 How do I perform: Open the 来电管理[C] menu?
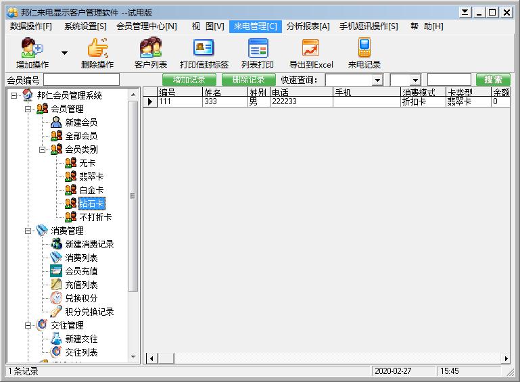(x=256, y=26)
